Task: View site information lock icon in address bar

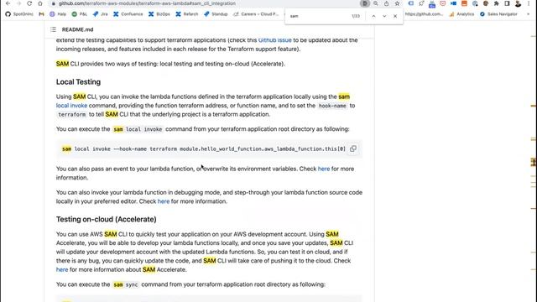Action: [53, 3]
